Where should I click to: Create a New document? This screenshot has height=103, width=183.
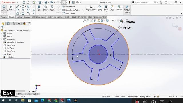28,2
